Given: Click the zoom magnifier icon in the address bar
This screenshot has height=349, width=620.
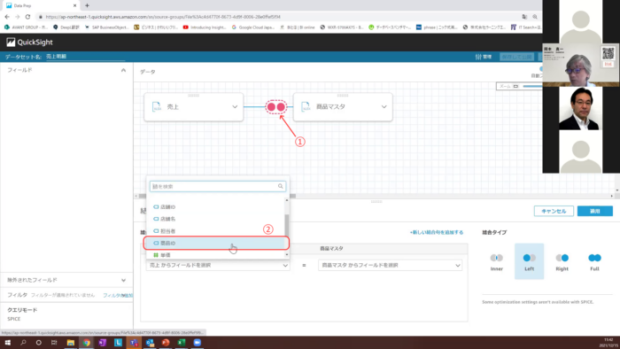Looking at the screenshot, I should click(535, 17).
